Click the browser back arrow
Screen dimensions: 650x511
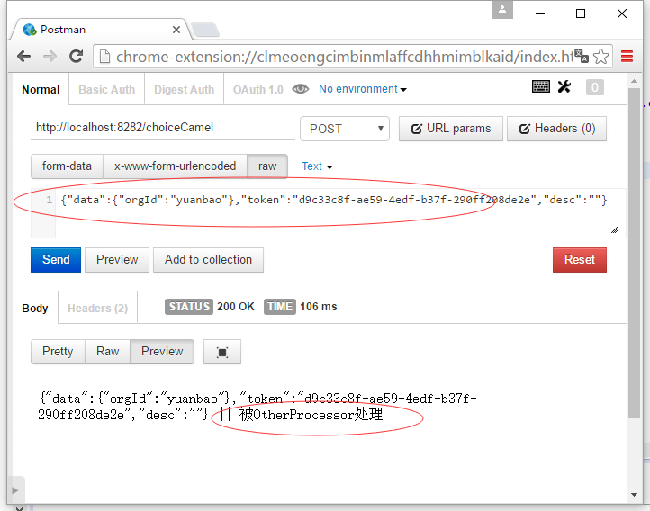click(24, 57)
